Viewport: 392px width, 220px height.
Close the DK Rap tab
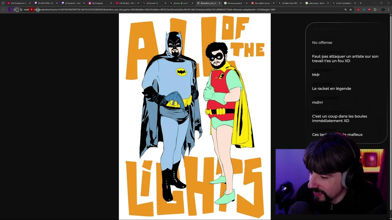coord(138,3)
